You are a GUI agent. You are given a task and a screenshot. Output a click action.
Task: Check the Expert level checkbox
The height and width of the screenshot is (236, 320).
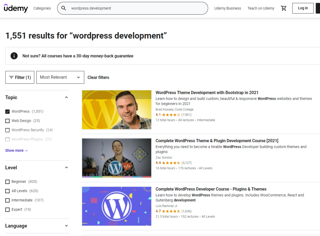(7, 209)
